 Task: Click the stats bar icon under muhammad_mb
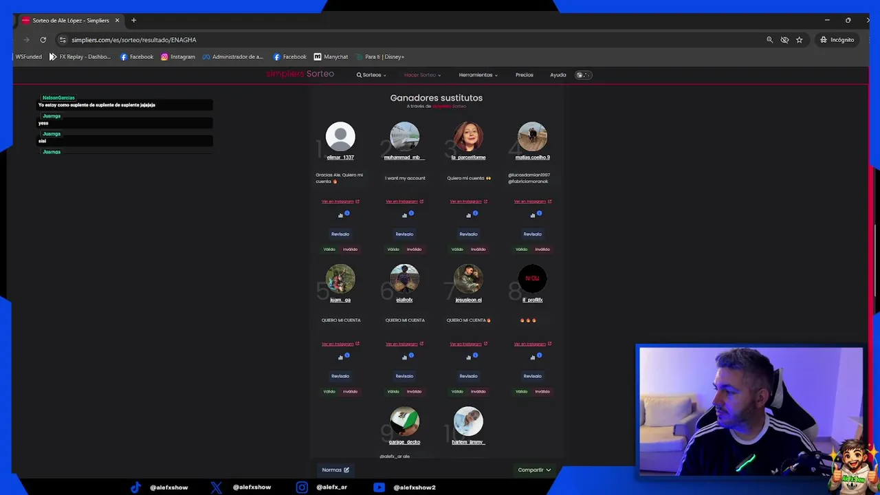pyautogui.click(x=404, y=216)
